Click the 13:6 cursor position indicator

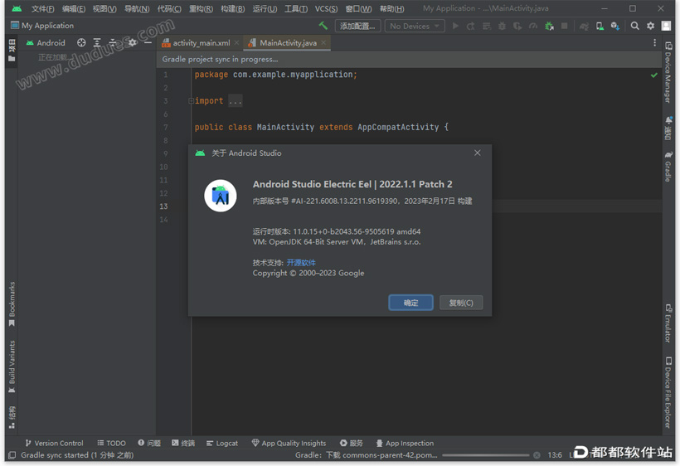[555, 454]
